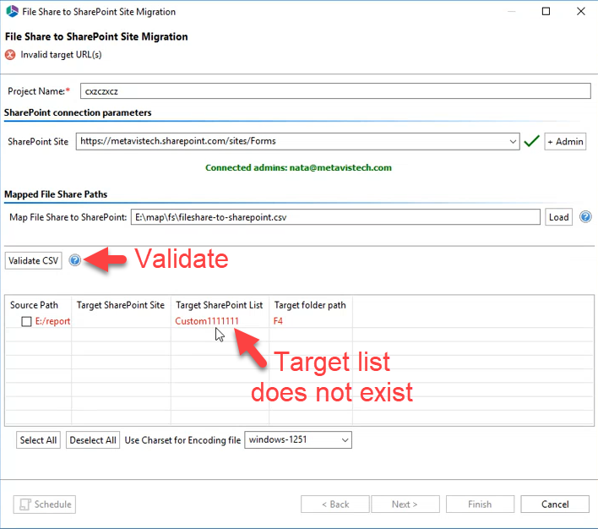Click the < Back button
Screen dimensions: 598x529
click(x=334, y=504)
